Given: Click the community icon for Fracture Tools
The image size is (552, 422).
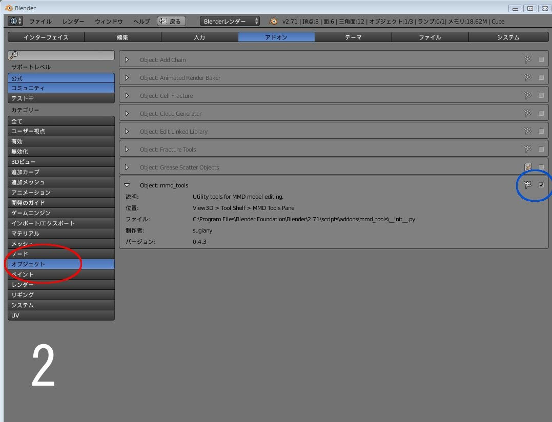Looking at the screenshot, I should point(527,150).
